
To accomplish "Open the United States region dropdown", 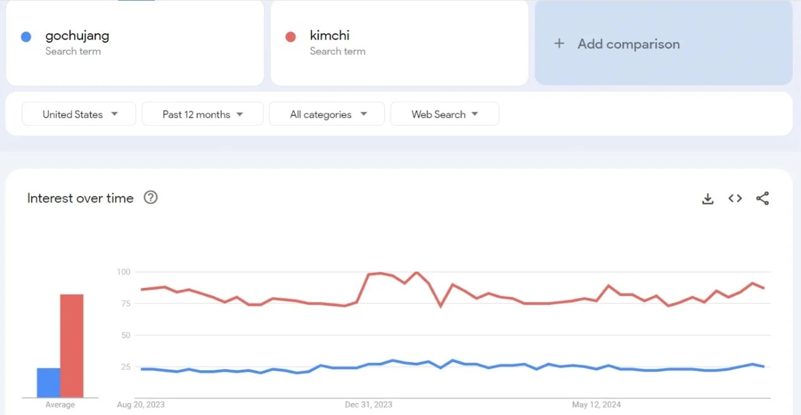I will pos(79,114).
